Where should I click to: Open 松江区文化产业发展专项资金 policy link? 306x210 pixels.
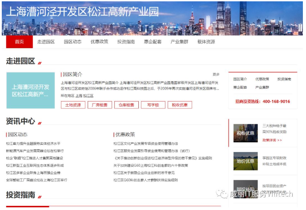click(146, 144)
